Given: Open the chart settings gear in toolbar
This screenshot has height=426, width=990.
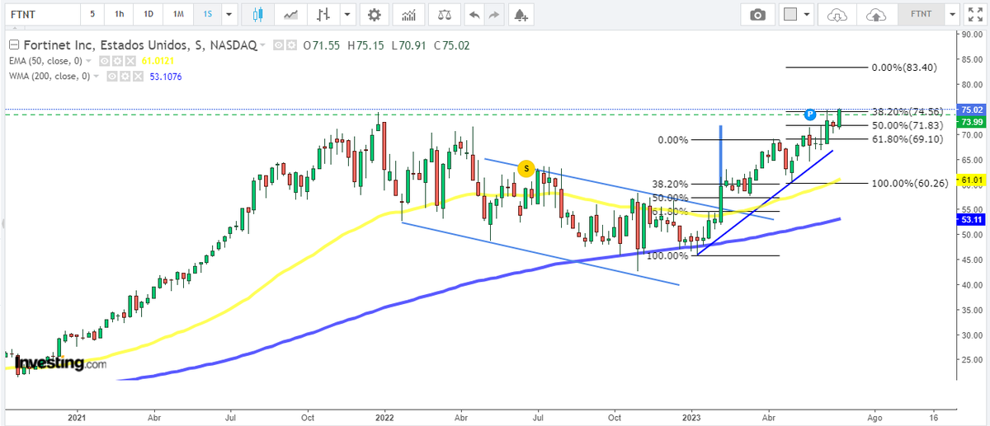Looking at the screenshot, I should (x=375, y=14).
